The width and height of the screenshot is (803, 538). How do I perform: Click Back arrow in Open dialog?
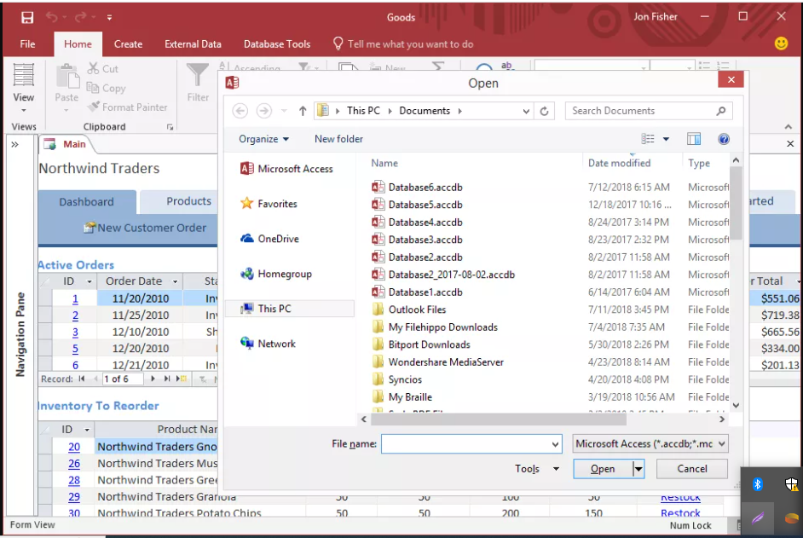tap(240, 111)
